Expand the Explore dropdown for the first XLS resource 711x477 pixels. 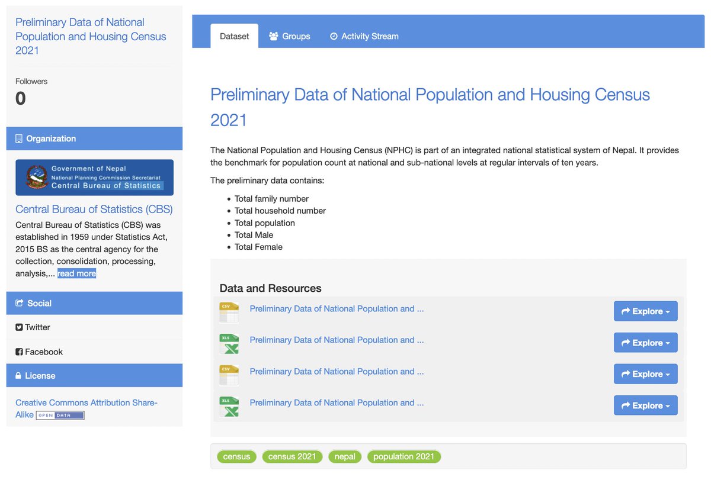(x=646, y=343)
